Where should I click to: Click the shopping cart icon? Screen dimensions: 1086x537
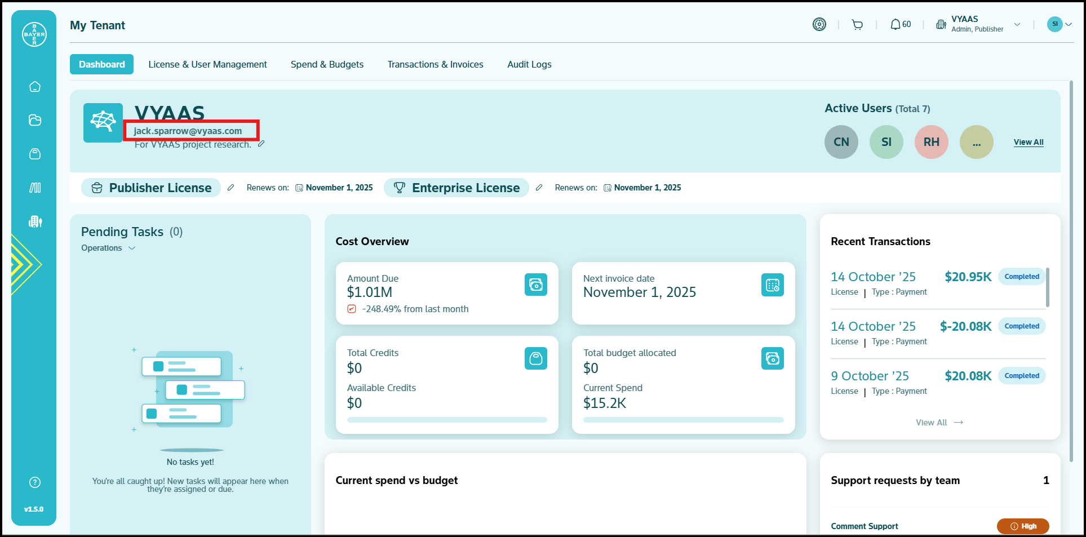tap(857, 25)
